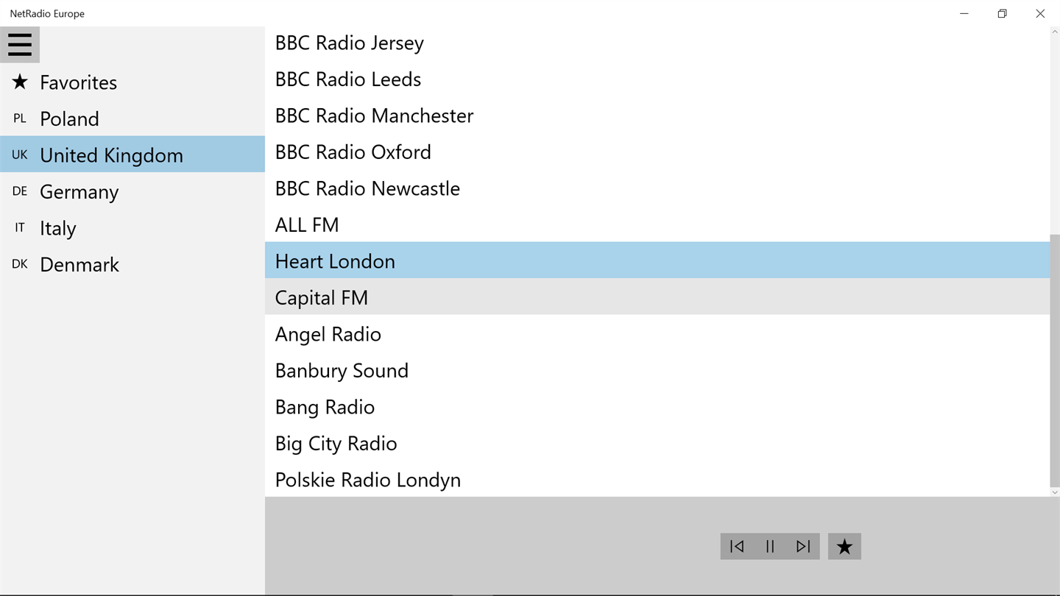Play Angel Radio
Image resolution: width=1060 pixels, height=596 pixels.
(x=328, y=334)
